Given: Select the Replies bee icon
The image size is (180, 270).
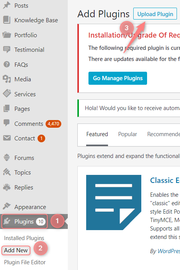Looking at the screenshot, I should click(x=7, y=187).
